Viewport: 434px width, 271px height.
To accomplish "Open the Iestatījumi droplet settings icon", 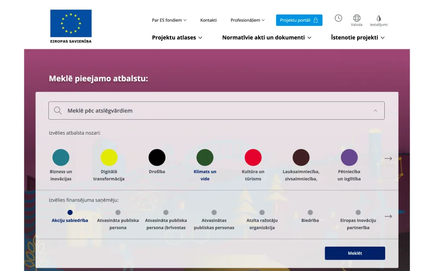I will (x=379, y=18).
